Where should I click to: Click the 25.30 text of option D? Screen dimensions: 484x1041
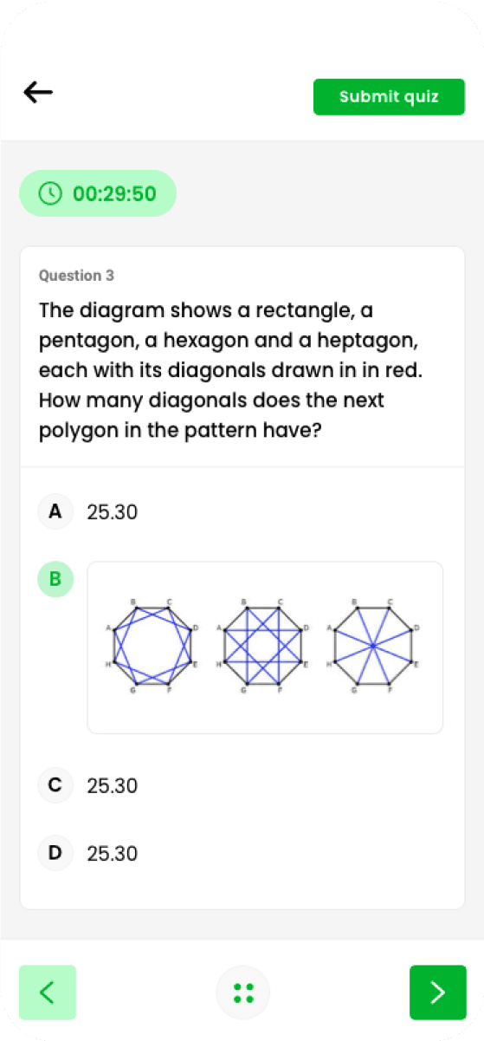pyautogui.click(x=113, y=854)
